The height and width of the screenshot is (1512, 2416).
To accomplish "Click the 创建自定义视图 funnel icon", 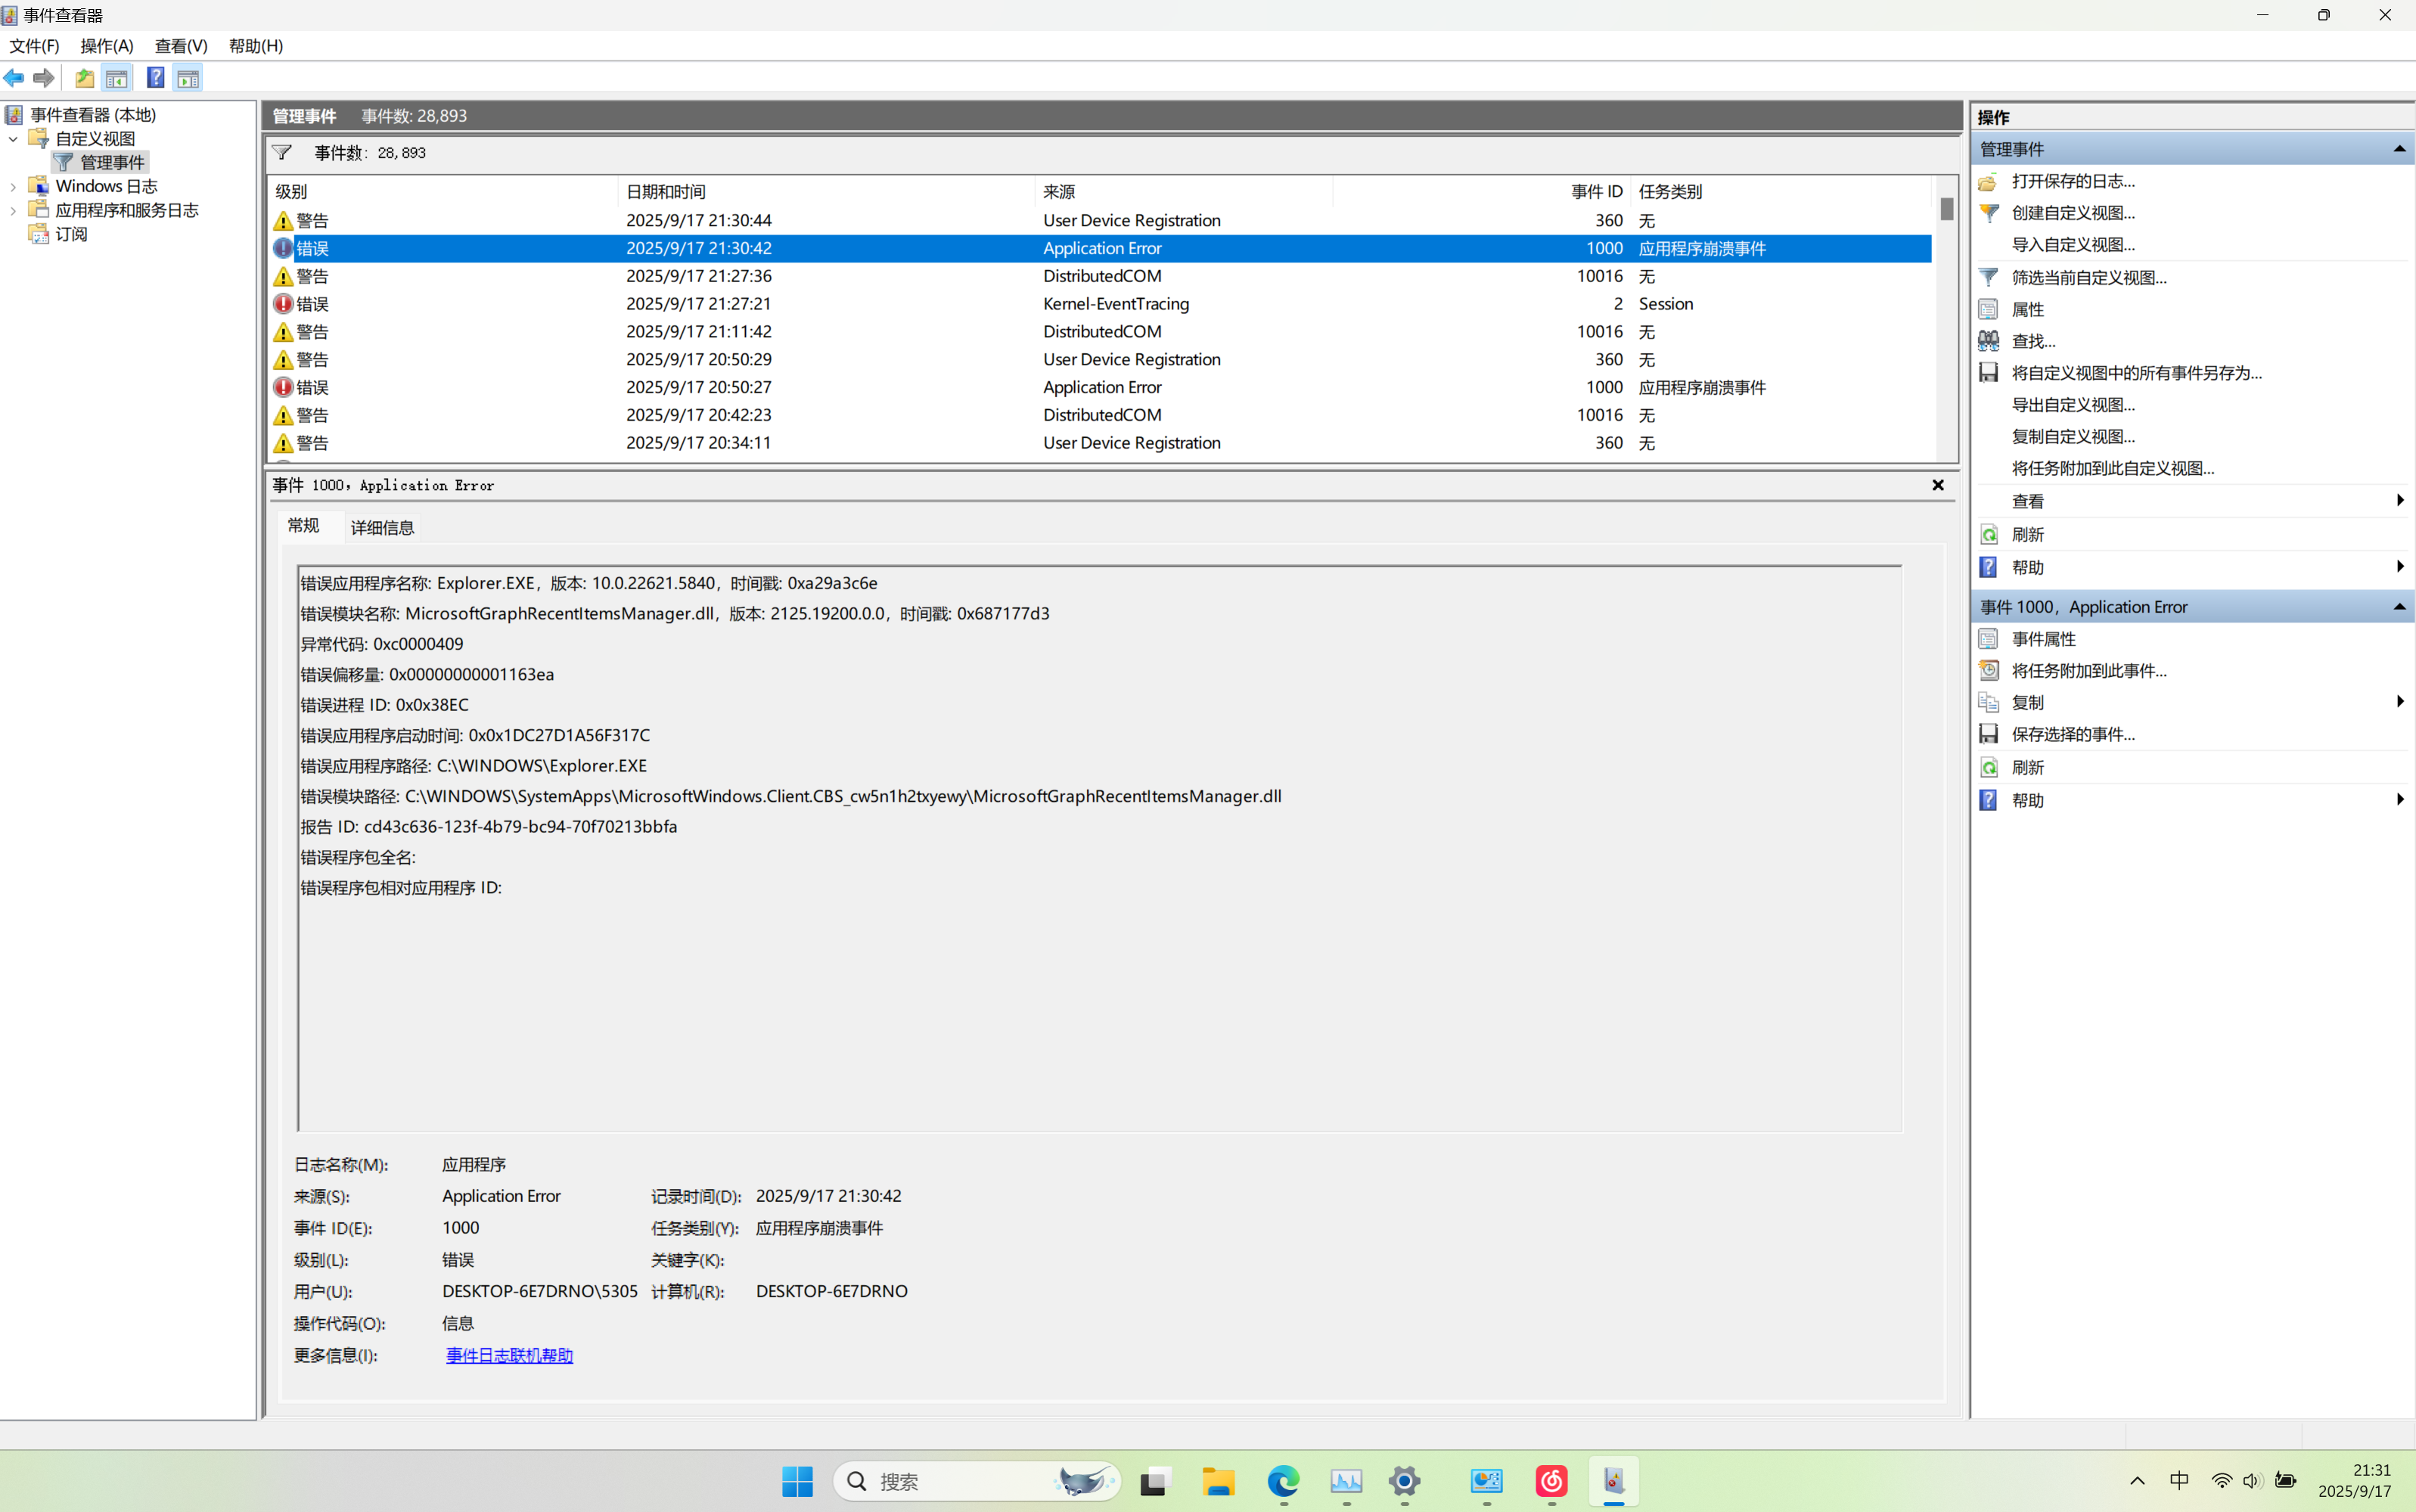I will coord(1989,213).
